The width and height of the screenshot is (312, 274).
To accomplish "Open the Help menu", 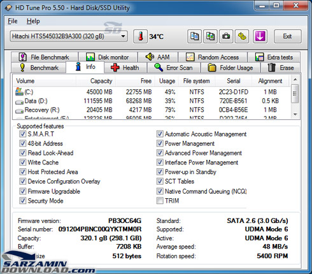I will point(33,21).
